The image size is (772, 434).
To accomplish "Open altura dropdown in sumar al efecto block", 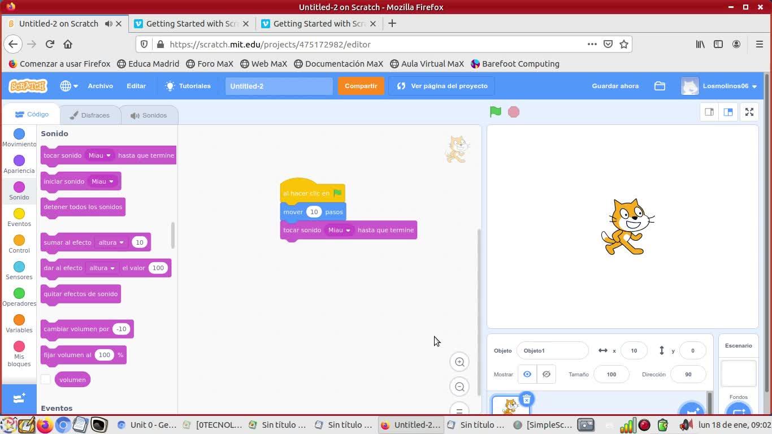I will [x=111, y=242].
